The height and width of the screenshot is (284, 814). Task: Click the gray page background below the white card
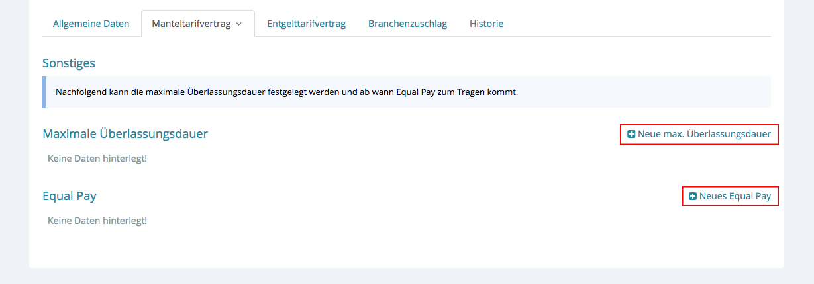click(407, 277)
